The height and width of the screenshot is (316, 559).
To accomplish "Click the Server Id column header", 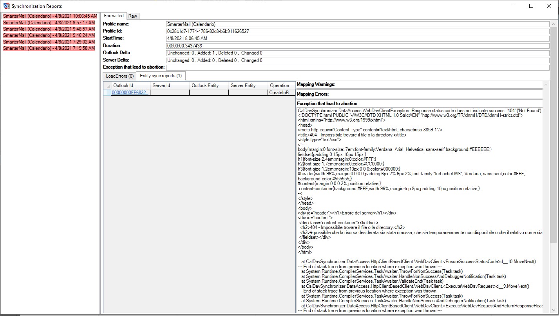I will point(169,85).
